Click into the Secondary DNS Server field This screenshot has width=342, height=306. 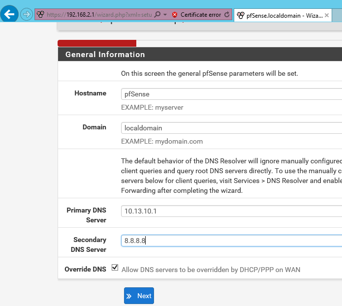(231, 241)
